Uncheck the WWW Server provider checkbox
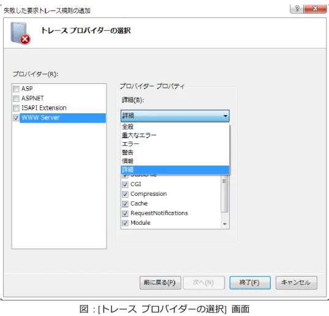This screenshot has width=329, height=316. [16, 118]
